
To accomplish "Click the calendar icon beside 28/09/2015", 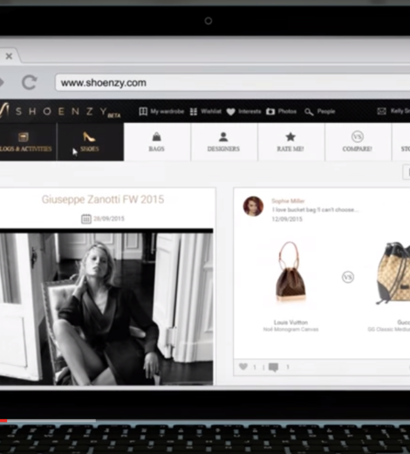I will [86, 219].
